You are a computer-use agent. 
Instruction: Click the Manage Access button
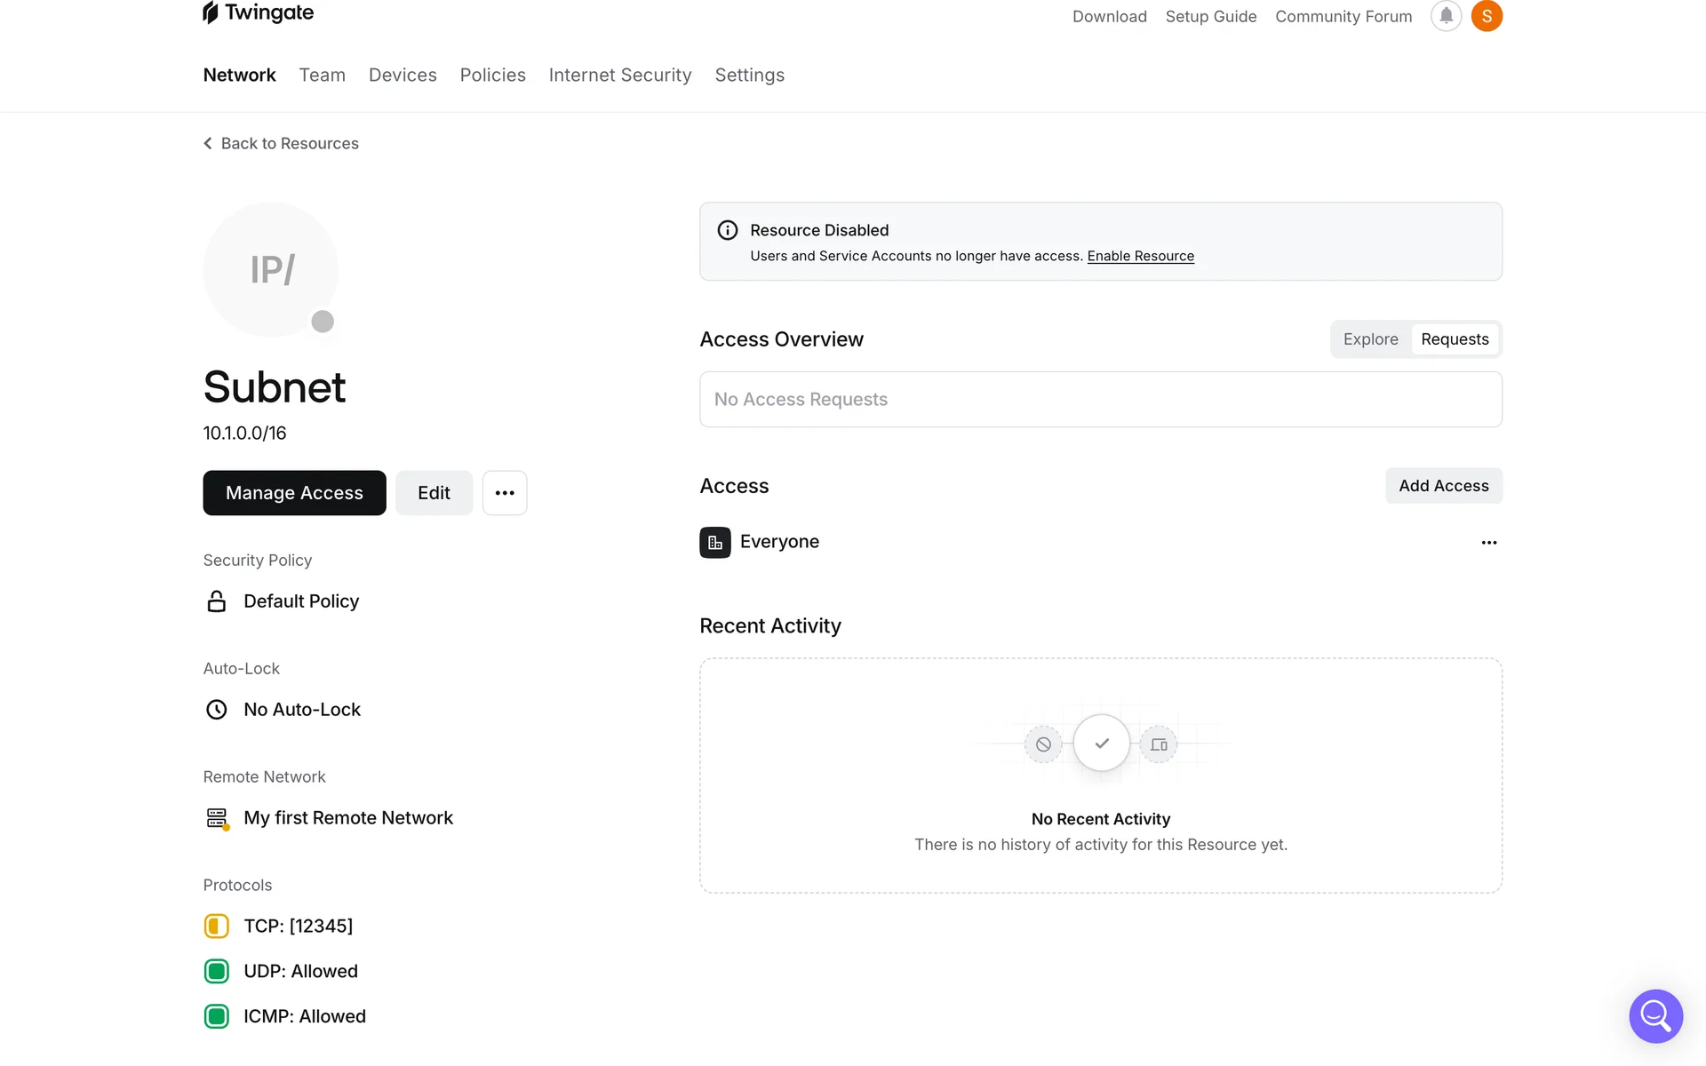pyautogui.click(x=294, y=493)
